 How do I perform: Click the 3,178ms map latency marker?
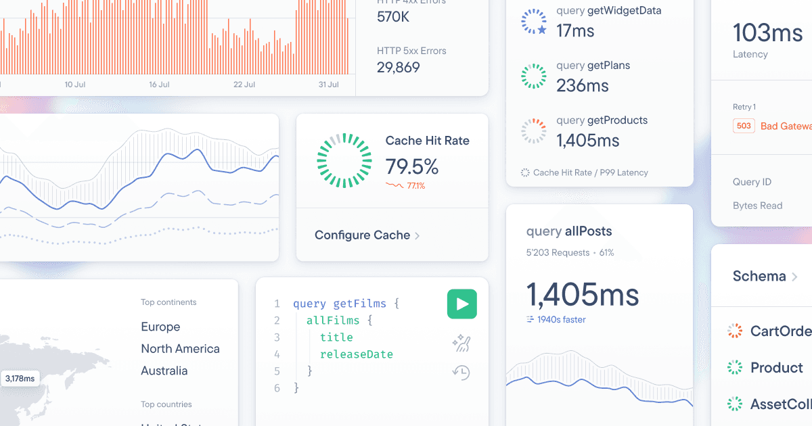point(20,379)
